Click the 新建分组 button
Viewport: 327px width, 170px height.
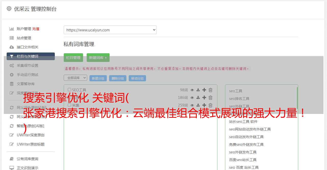98,78
